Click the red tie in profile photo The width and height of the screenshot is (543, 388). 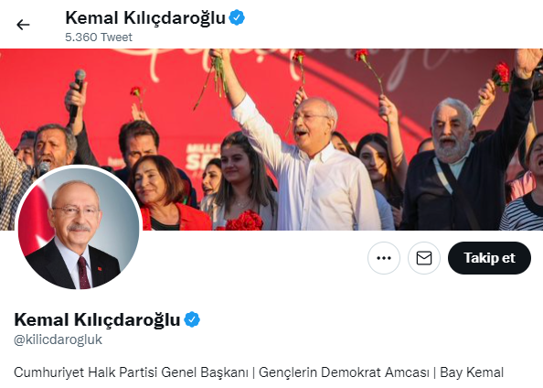pyautogui.click(x=84, y=273)
